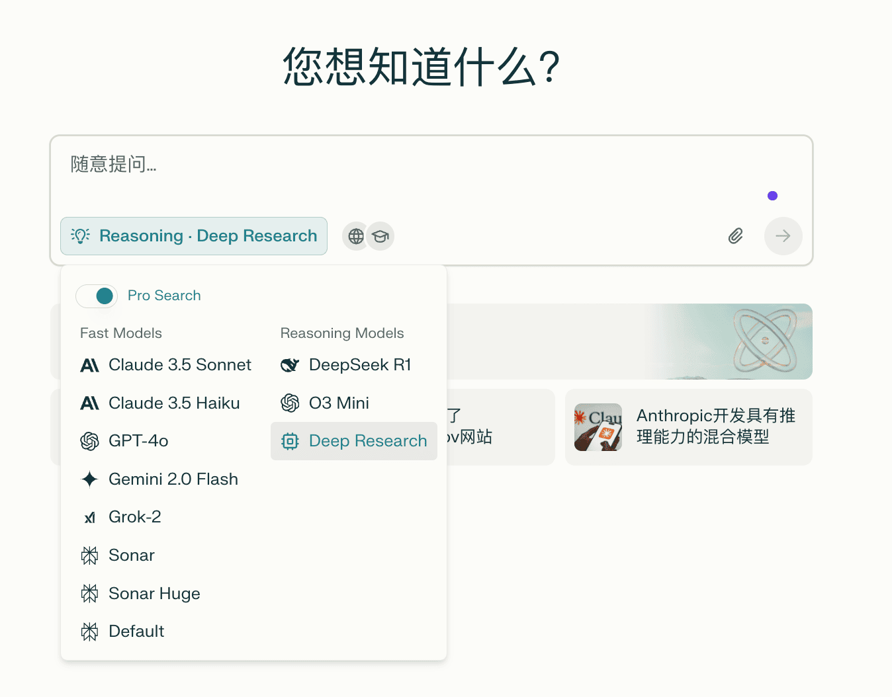Open the Anthropic开发具有推理能力的混合模型 news card
Screen dimensions: 892x697
[689, 427]
